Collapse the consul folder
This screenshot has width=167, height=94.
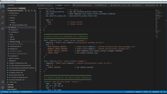(x=21, y=20)
